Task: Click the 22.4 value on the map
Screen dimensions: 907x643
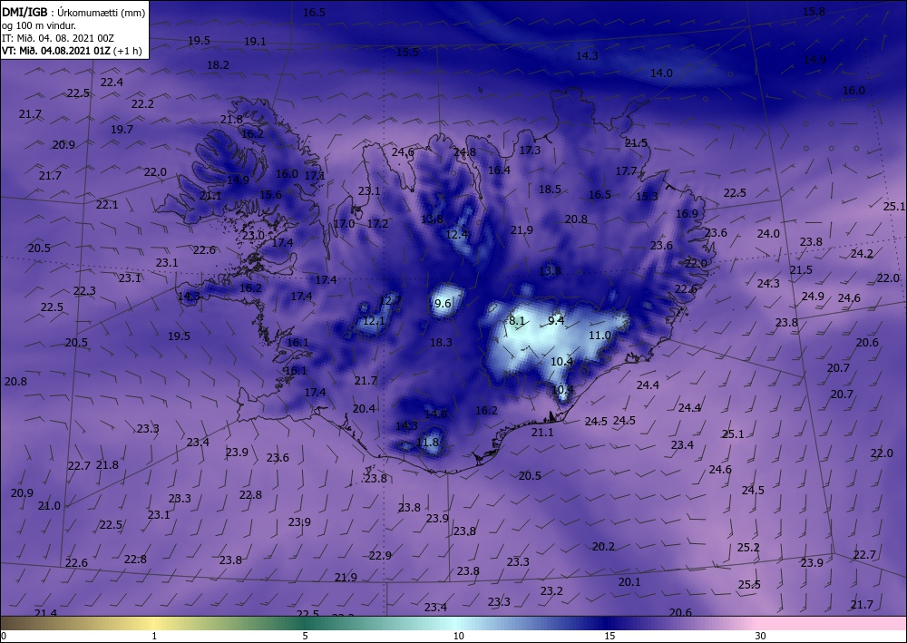Action: tap(112, 83)
